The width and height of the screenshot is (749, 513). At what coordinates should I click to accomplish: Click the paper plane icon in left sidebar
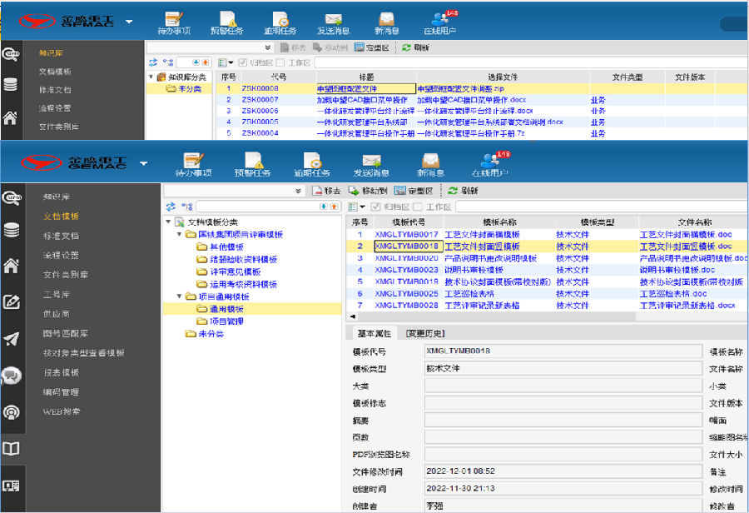[x=12, y=339]
